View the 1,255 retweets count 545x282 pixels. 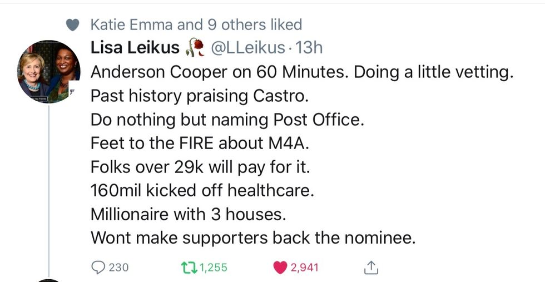(213, 268)
